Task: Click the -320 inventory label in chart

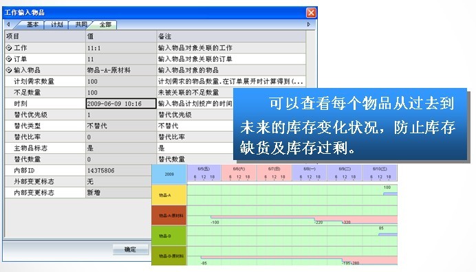Action: [x=347, y=223]
